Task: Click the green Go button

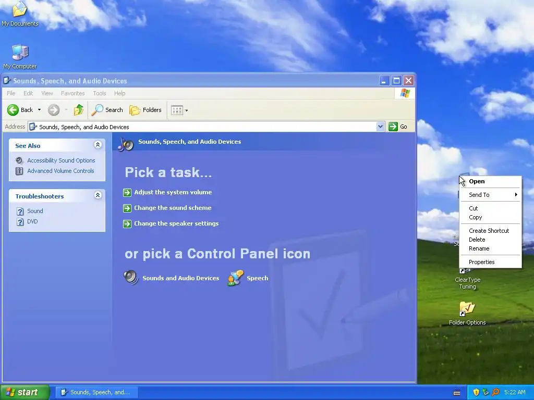Action: tap(398, 127)
